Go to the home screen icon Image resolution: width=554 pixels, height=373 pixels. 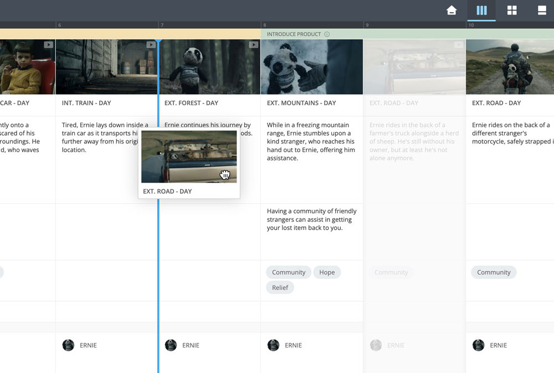[451, 10]
